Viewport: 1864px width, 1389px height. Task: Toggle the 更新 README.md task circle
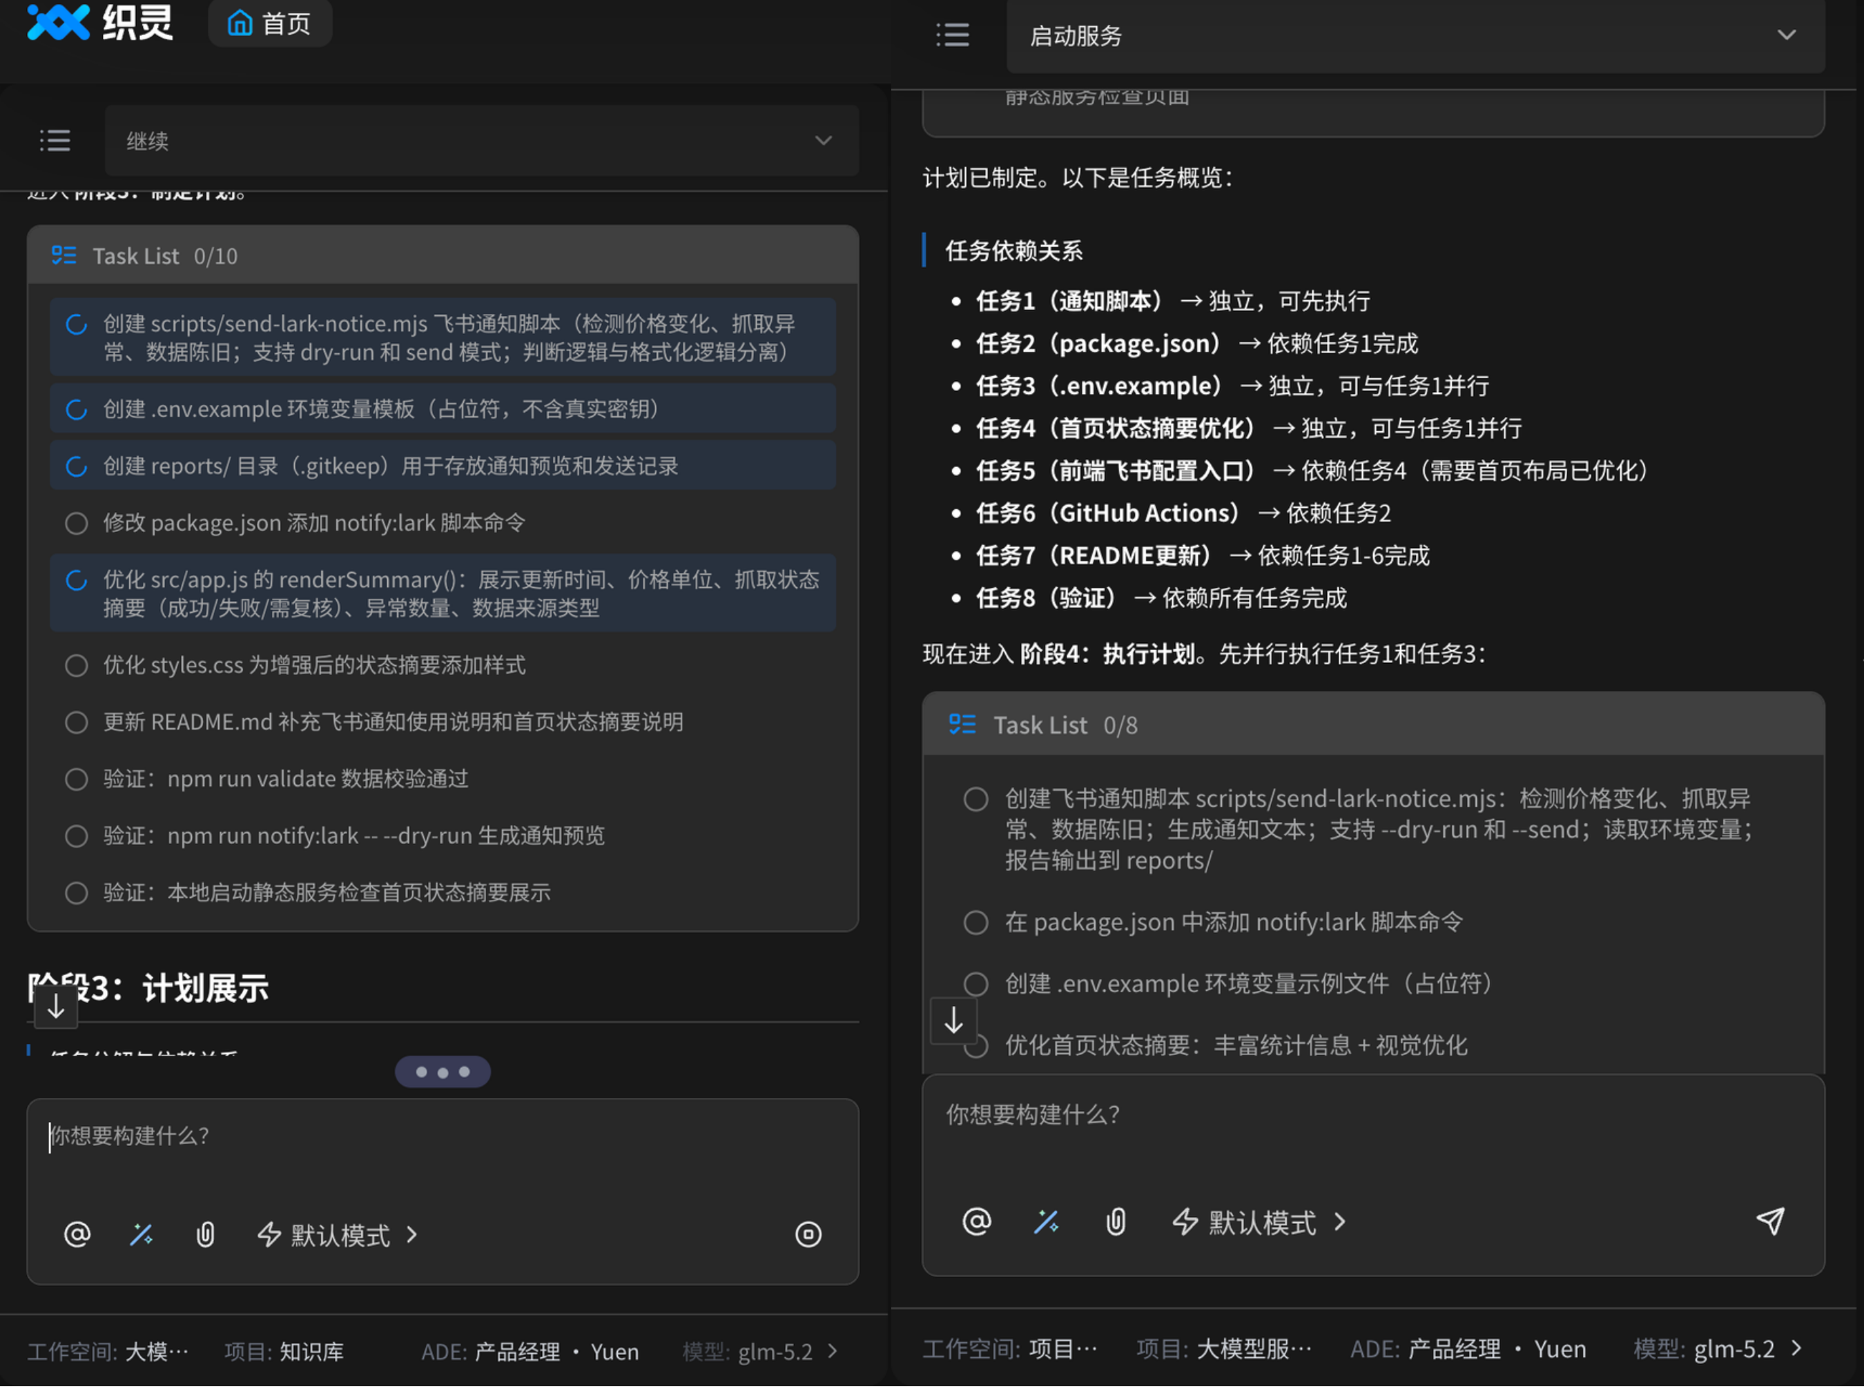pyautogui.click(x=77, y=722)
